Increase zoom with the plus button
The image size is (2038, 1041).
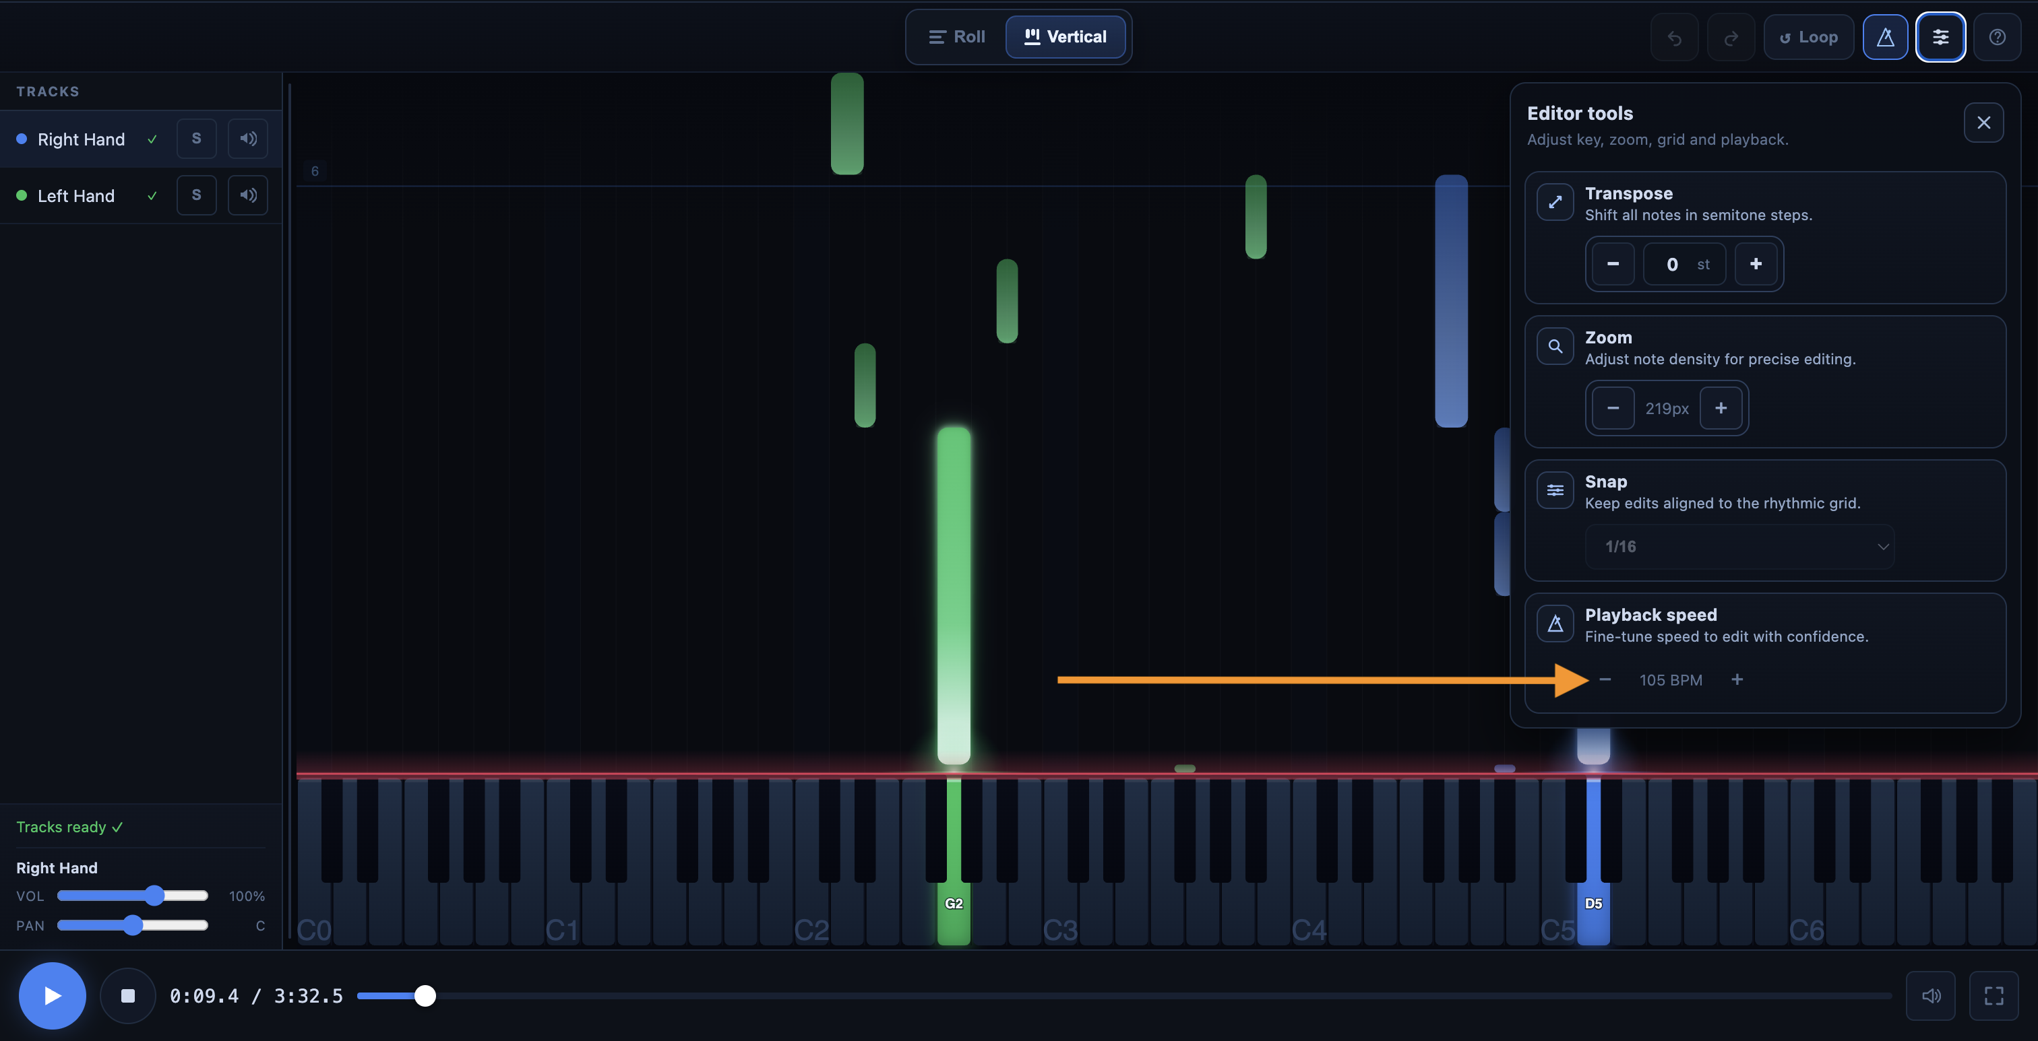coord(1720,408)
